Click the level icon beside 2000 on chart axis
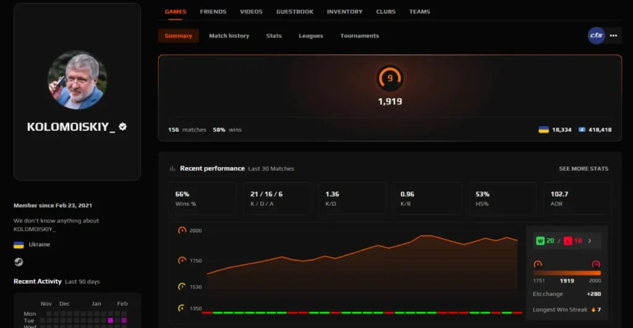This screenshot has width=633, height=328. coord(182,231)
